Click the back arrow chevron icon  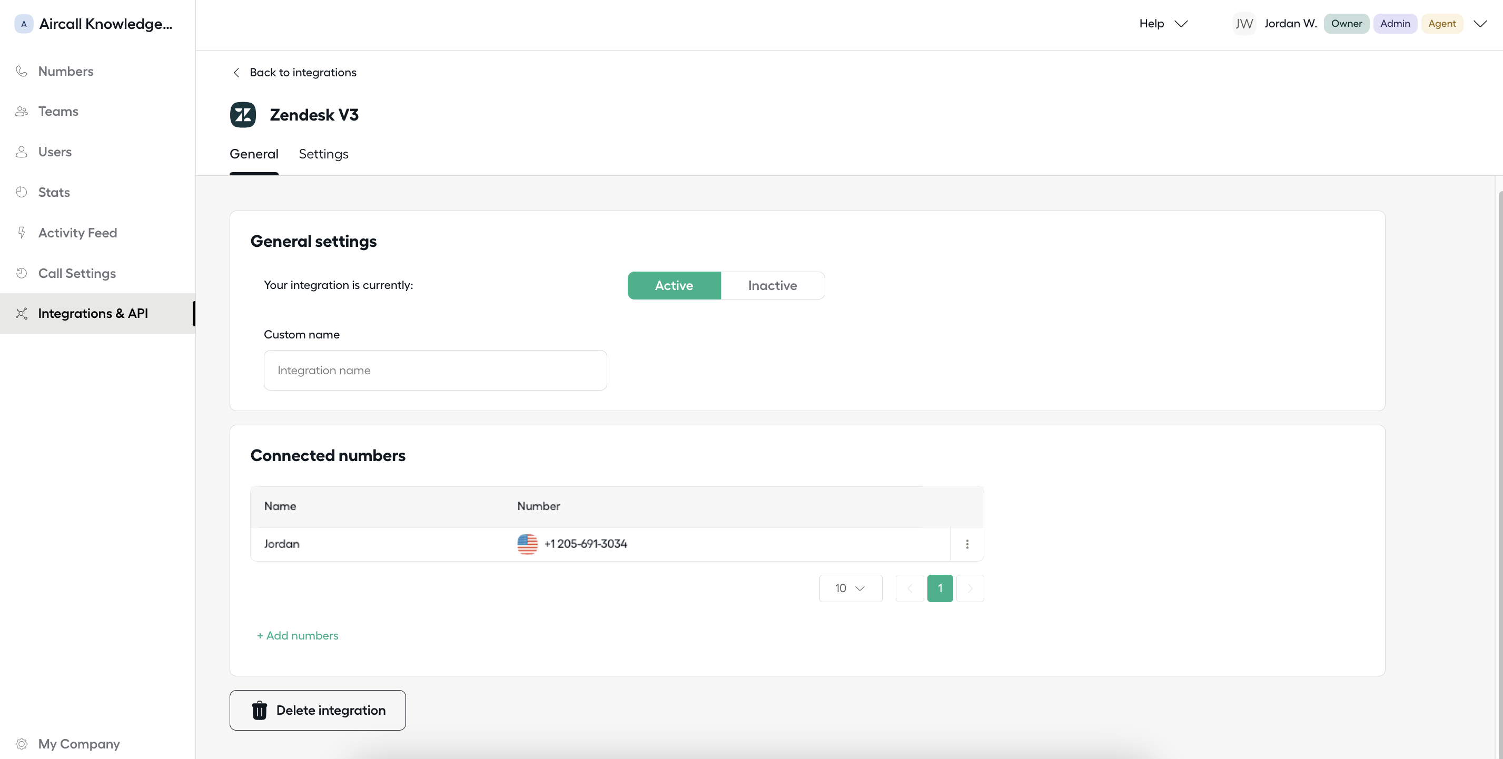pyautogui.click(x=236, y=72)
